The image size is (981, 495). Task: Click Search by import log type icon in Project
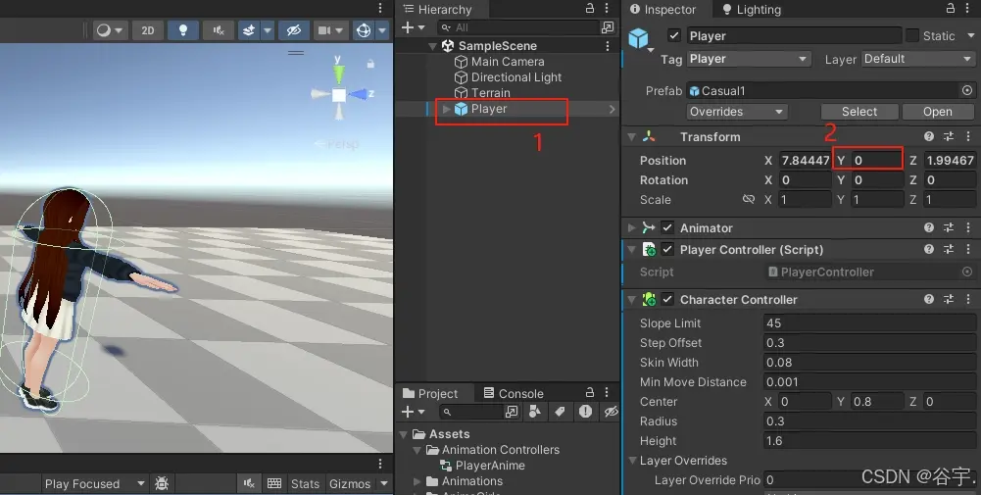[585, 411]
